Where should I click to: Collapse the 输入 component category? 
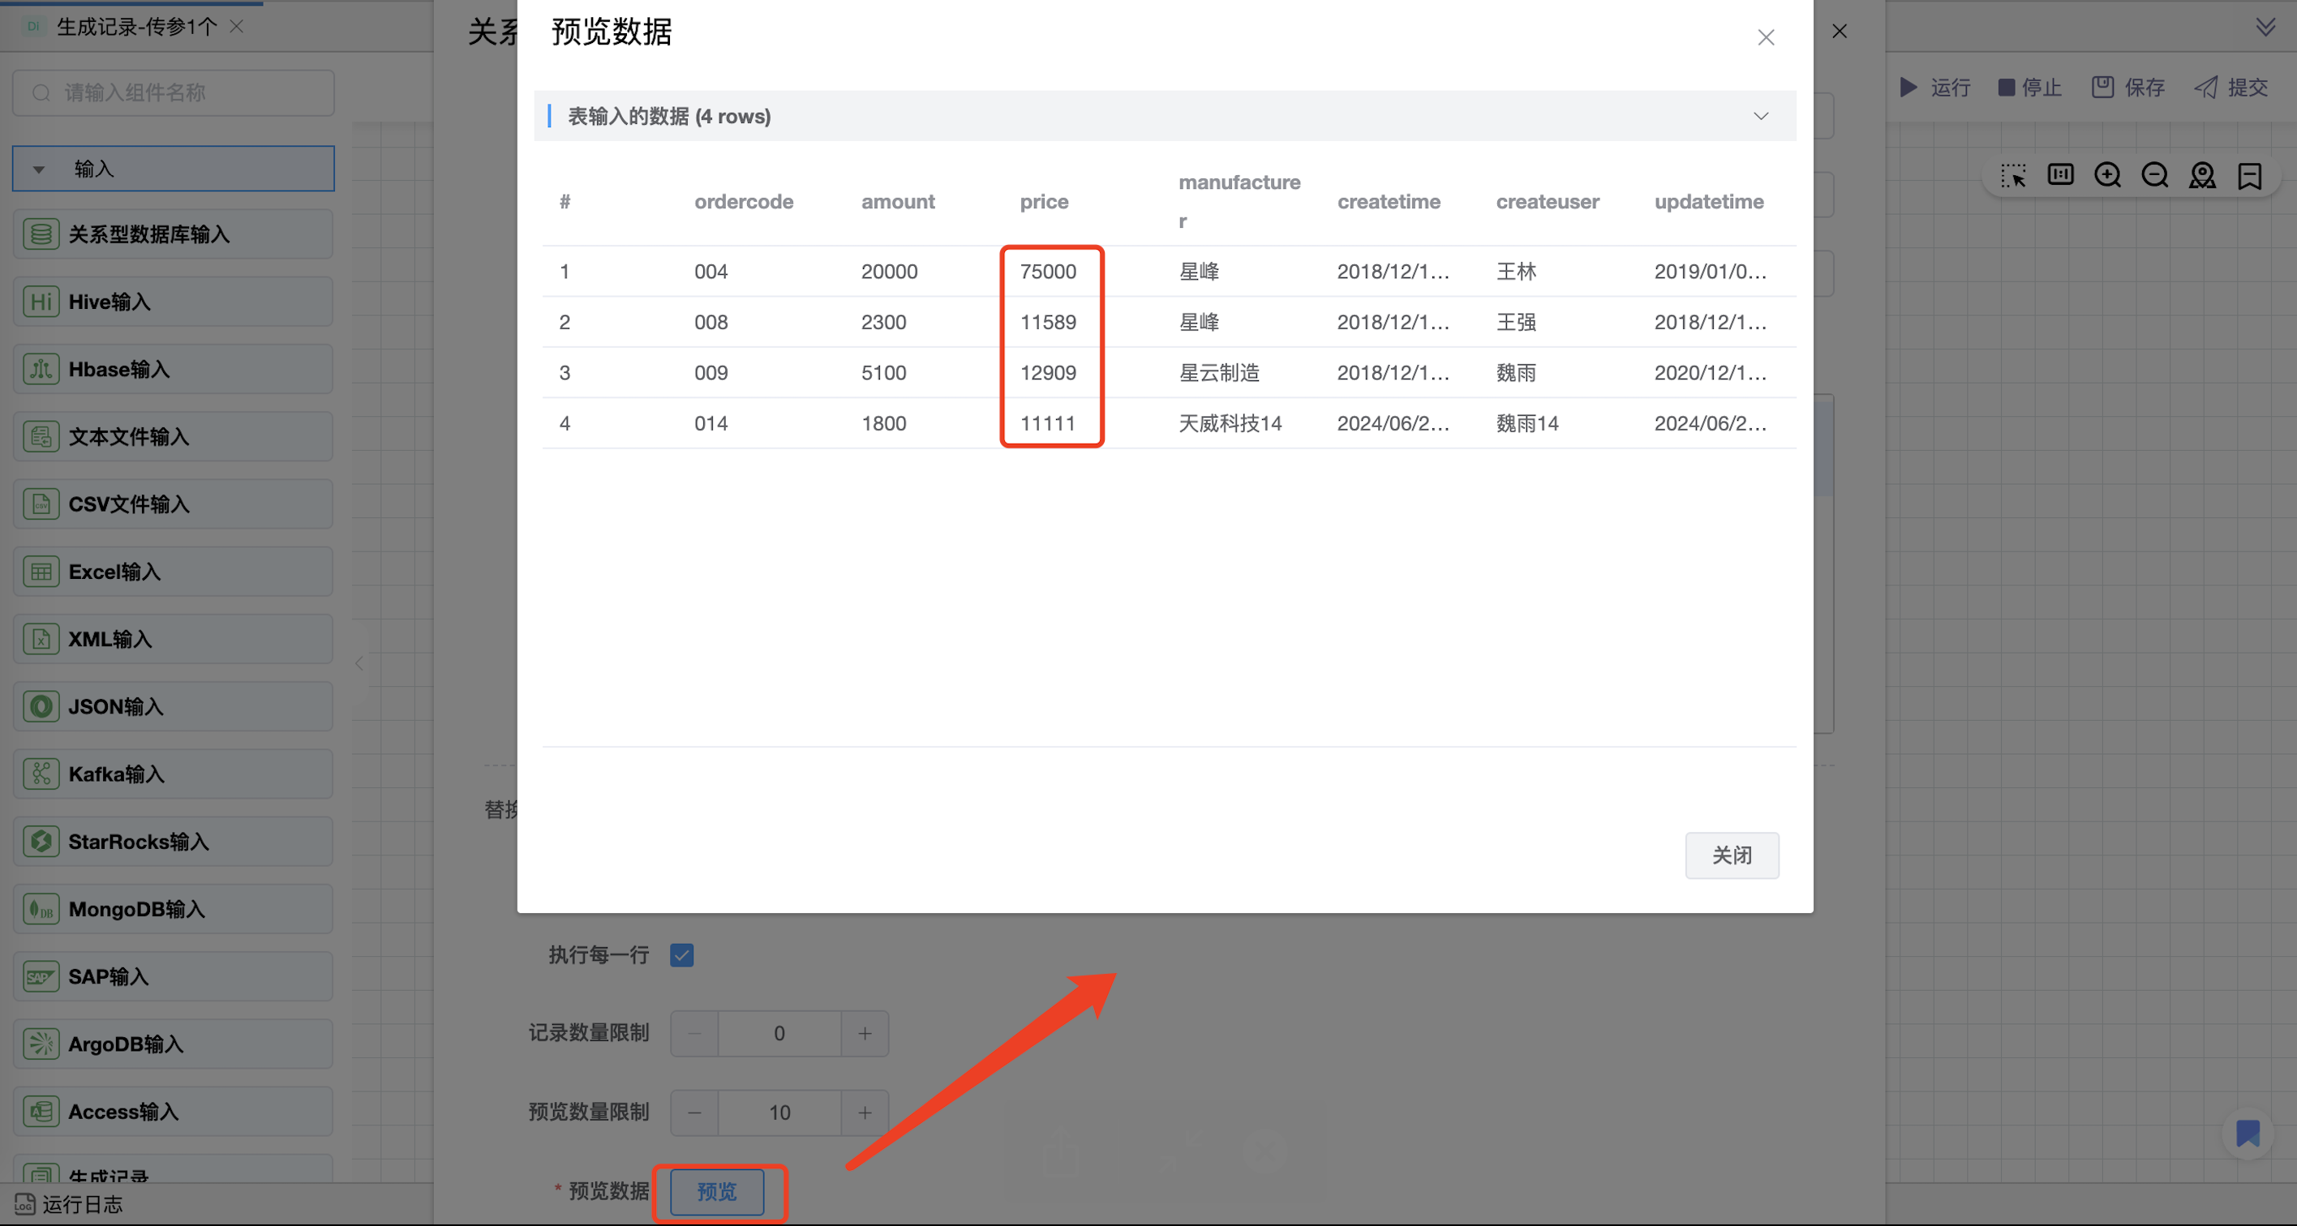(x=39, y=169)
